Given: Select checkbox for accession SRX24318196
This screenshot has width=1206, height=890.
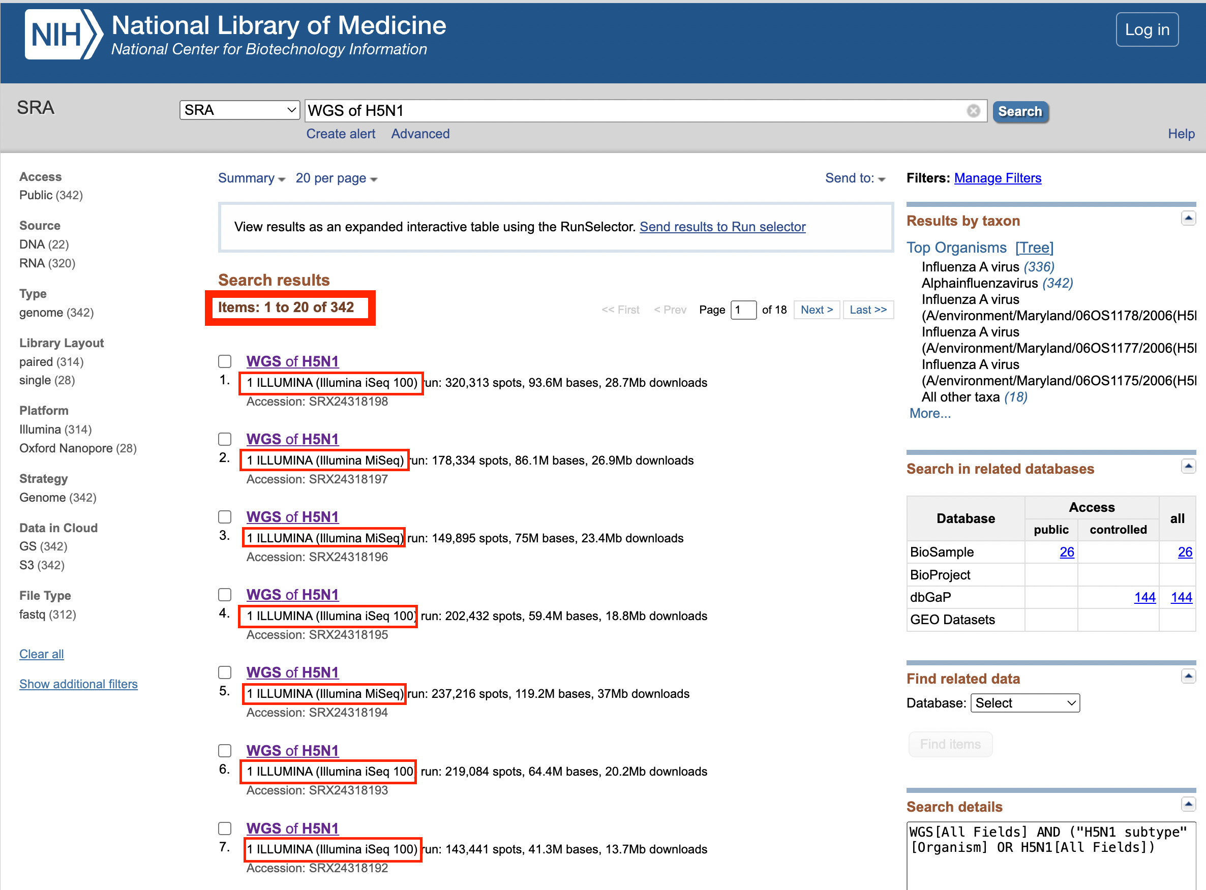Looking at the screenshot, I should click(225, 517).
